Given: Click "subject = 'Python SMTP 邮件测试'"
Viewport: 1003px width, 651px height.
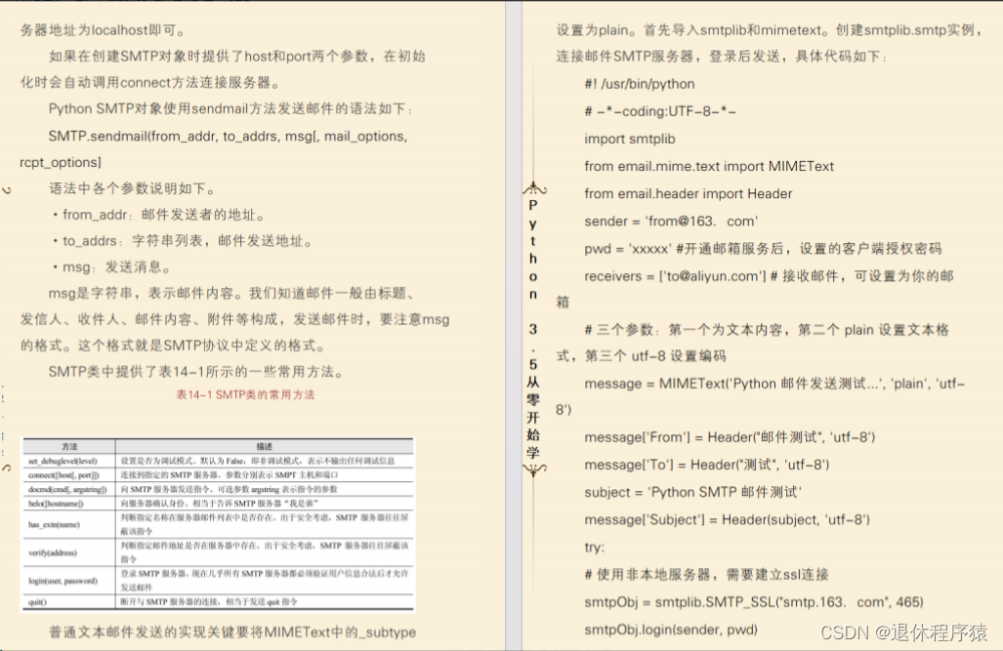Looking at the screenshot, I should coord(692,493).
